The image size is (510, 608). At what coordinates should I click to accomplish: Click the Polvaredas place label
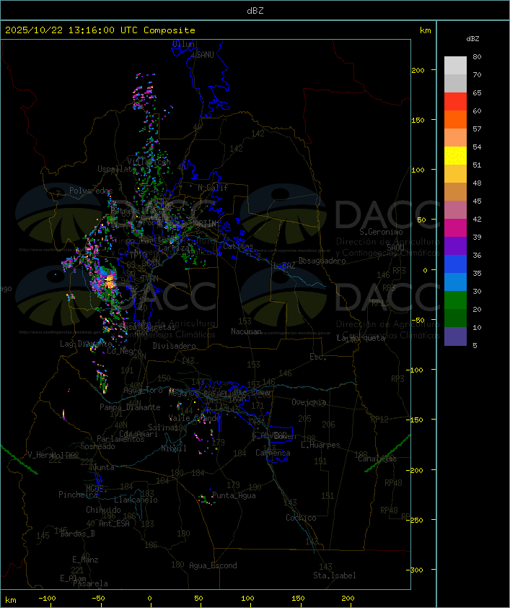coord(91,191)
